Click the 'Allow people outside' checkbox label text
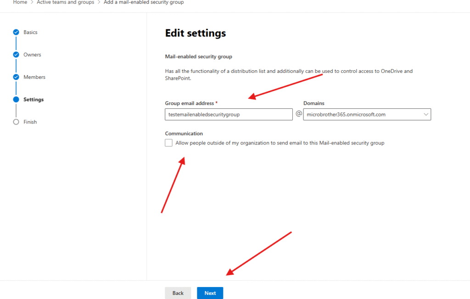Viewport: 470px width, 299px height. point(280,143)
